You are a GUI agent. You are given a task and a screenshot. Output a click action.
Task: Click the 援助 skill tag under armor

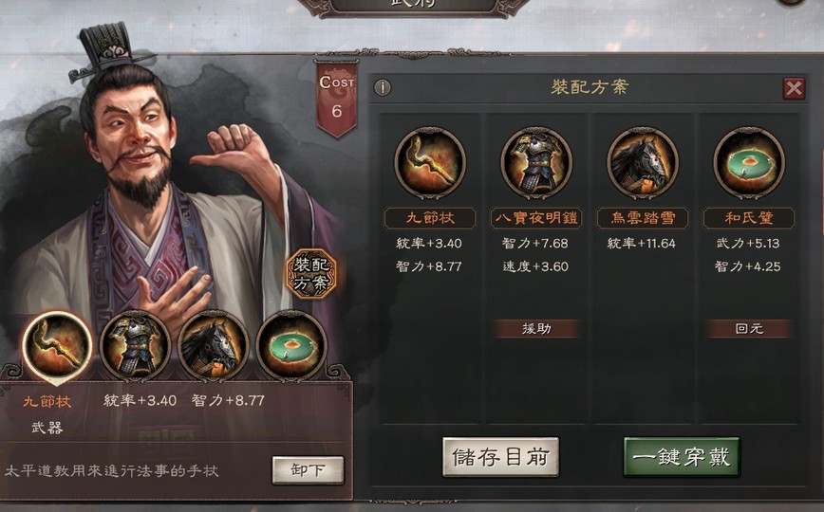[x=536, y=329]
